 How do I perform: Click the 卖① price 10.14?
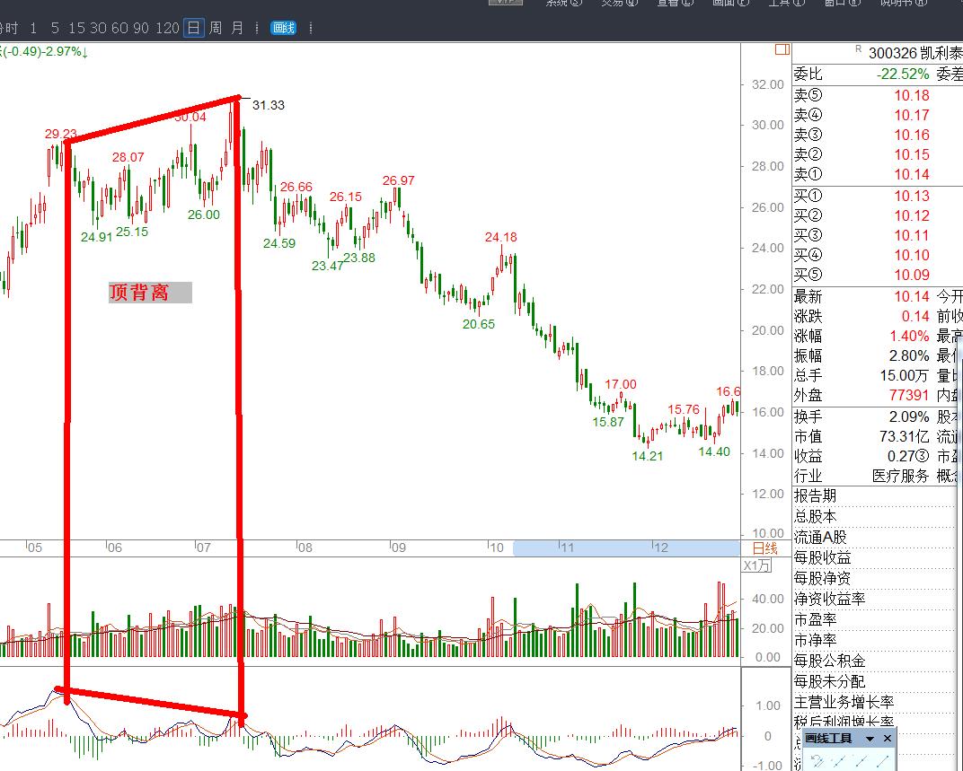(x=912, y=174)
